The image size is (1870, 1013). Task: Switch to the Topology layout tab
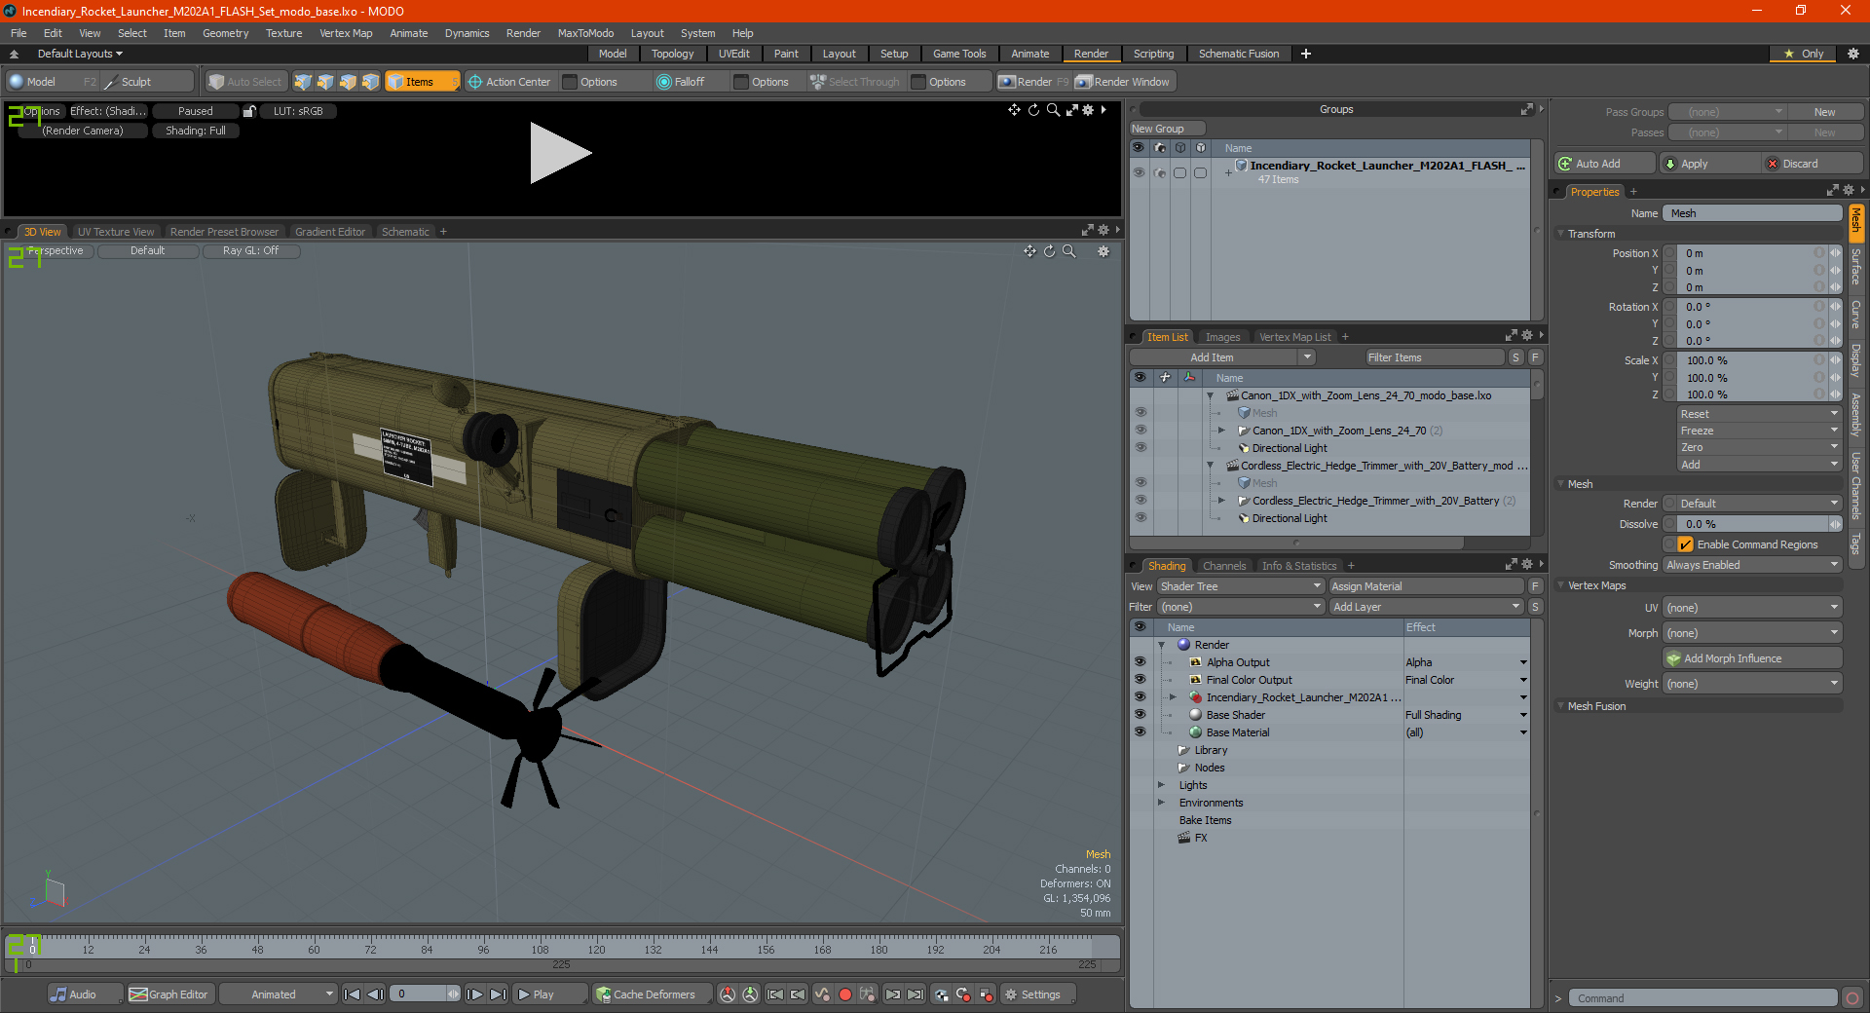coord(672,54)
